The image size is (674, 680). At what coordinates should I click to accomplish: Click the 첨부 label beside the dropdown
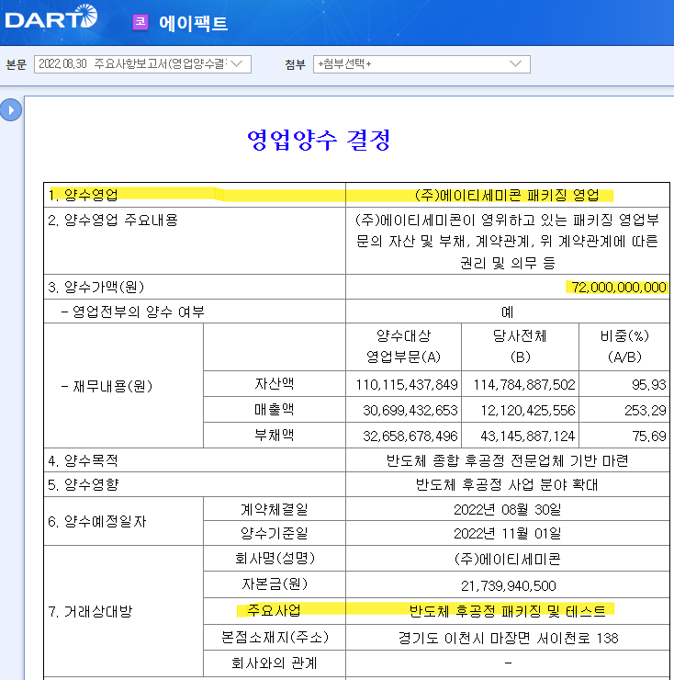tap(295, 64)
